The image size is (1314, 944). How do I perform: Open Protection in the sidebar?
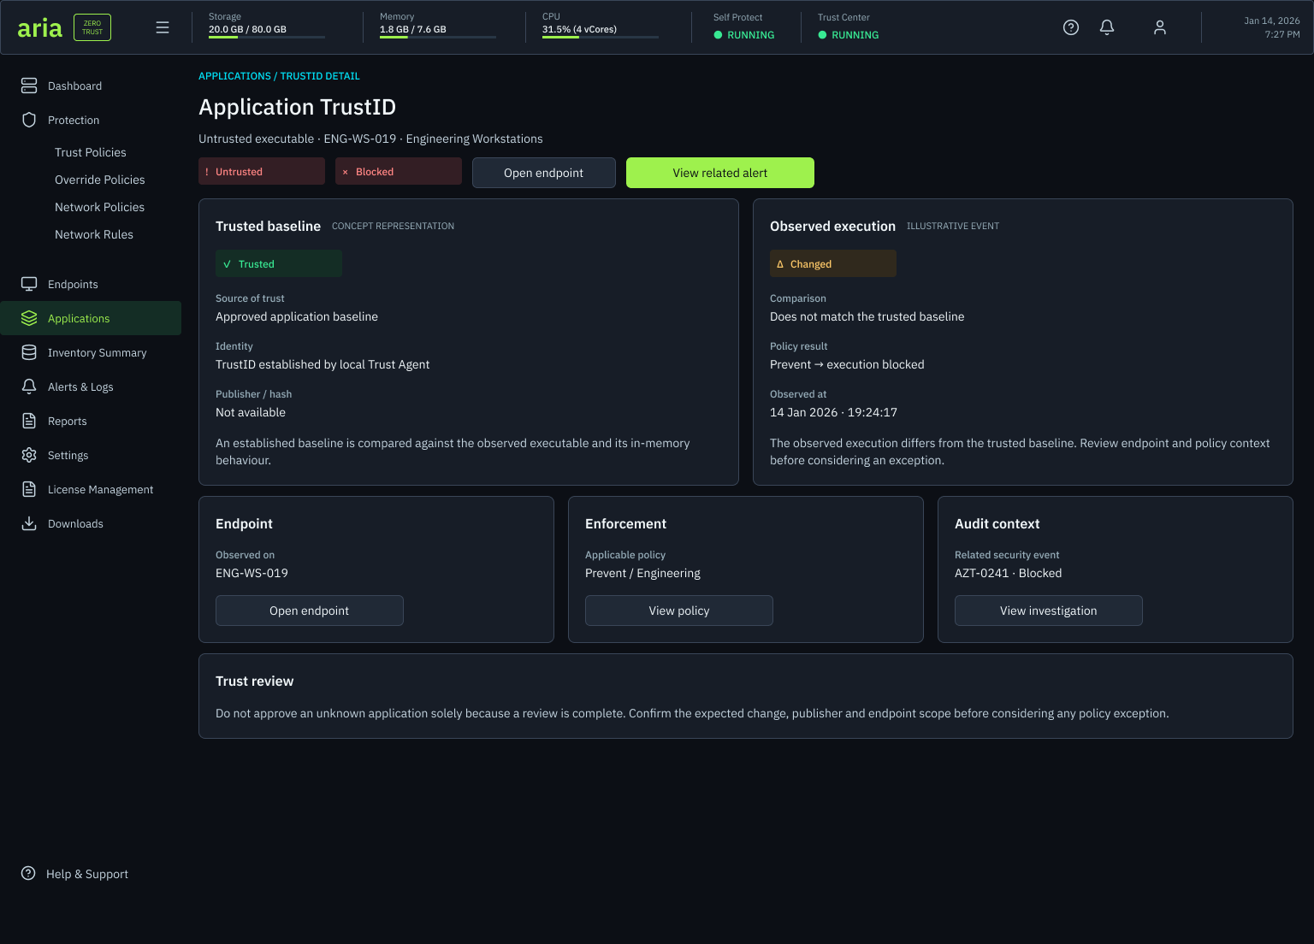tap(91, 120)
